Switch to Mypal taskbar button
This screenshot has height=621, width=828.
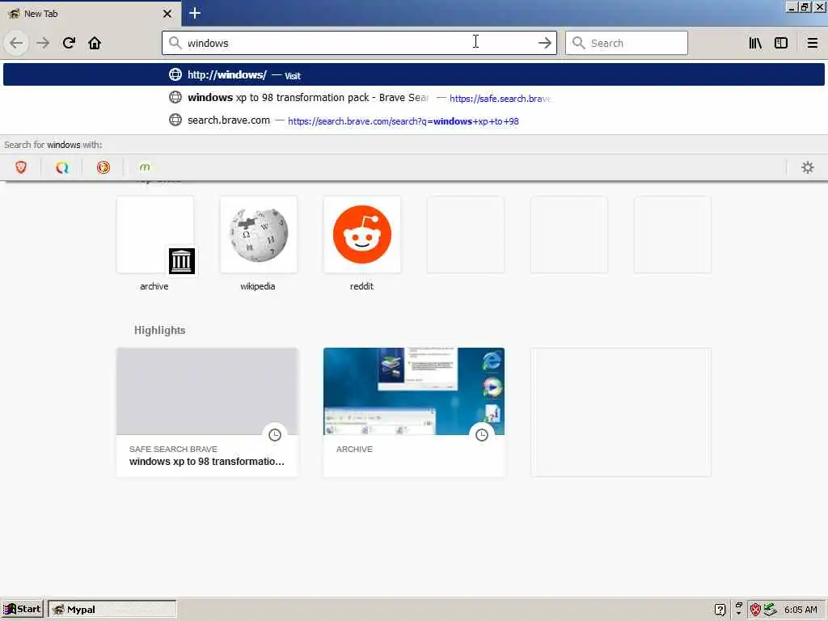pyautogui.click(x=112, y=610)
